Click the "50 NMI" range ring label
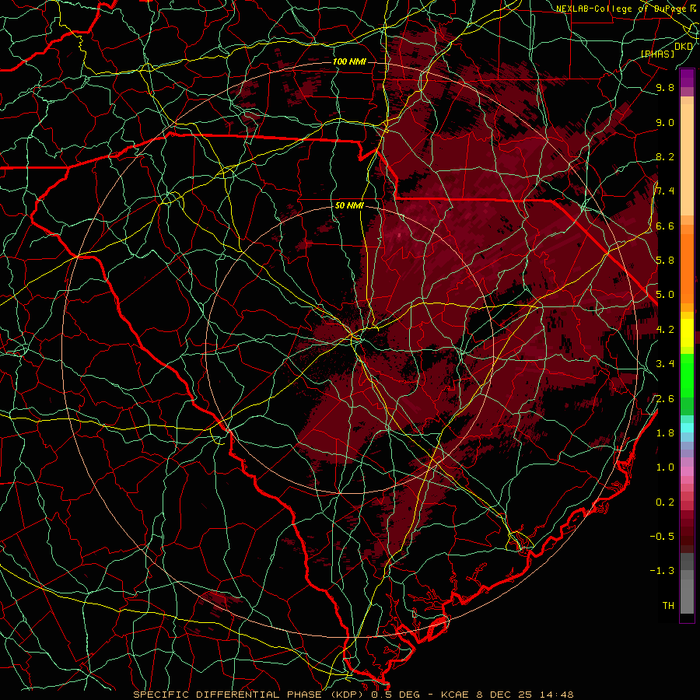This screenshot has width=700, height=700. (x=349, y=206)
